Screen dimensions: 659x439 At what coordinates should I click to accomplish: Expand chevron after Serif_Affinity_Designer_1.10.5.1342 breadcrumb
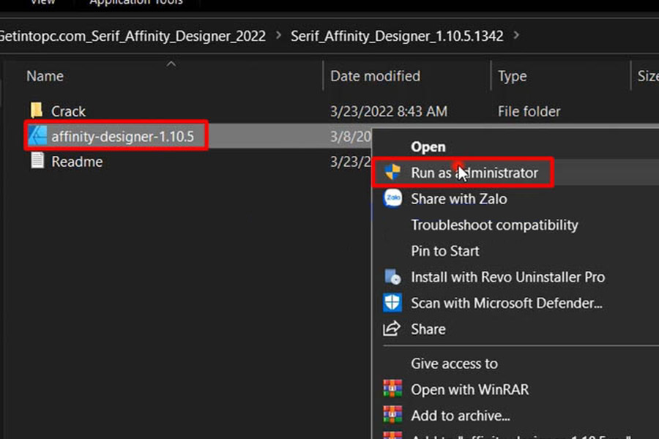tap(517, 35)
